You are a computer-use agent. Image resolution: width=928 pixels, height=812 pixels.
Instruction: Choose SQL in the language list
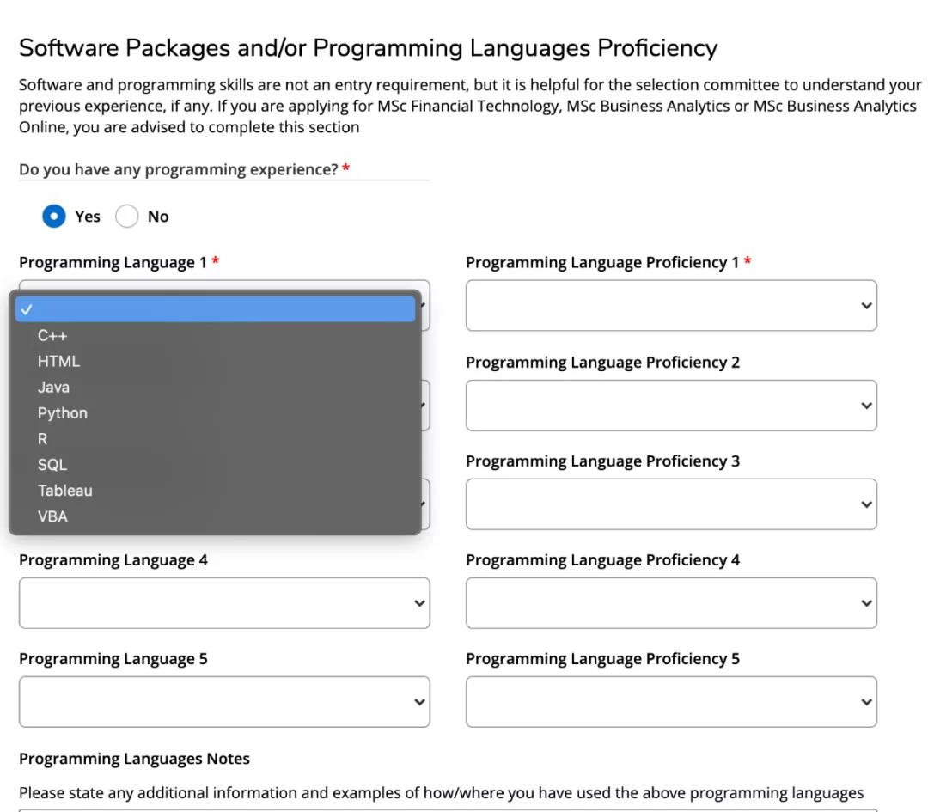pyautogui.click(x=52, y=465)
